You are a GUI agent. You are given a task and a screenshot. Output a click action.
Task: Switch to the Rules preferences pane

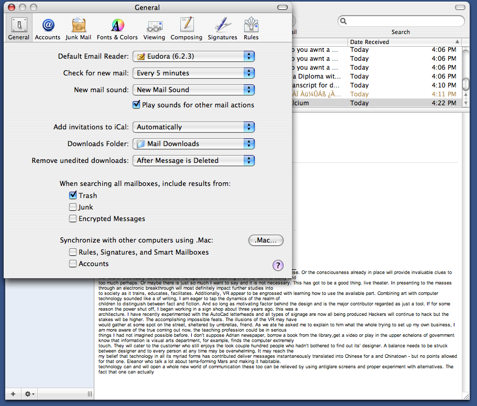pos(251,29)
